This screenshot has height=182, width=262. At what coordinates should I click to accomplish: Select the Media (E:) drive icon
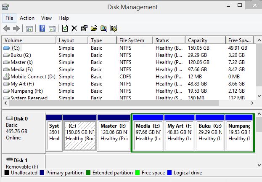6,70
